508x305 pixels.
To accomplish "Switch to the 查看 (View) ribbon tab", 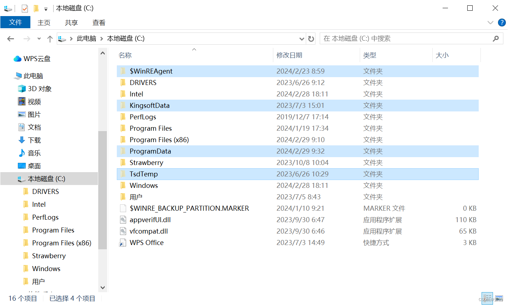I will pos(99,22).
